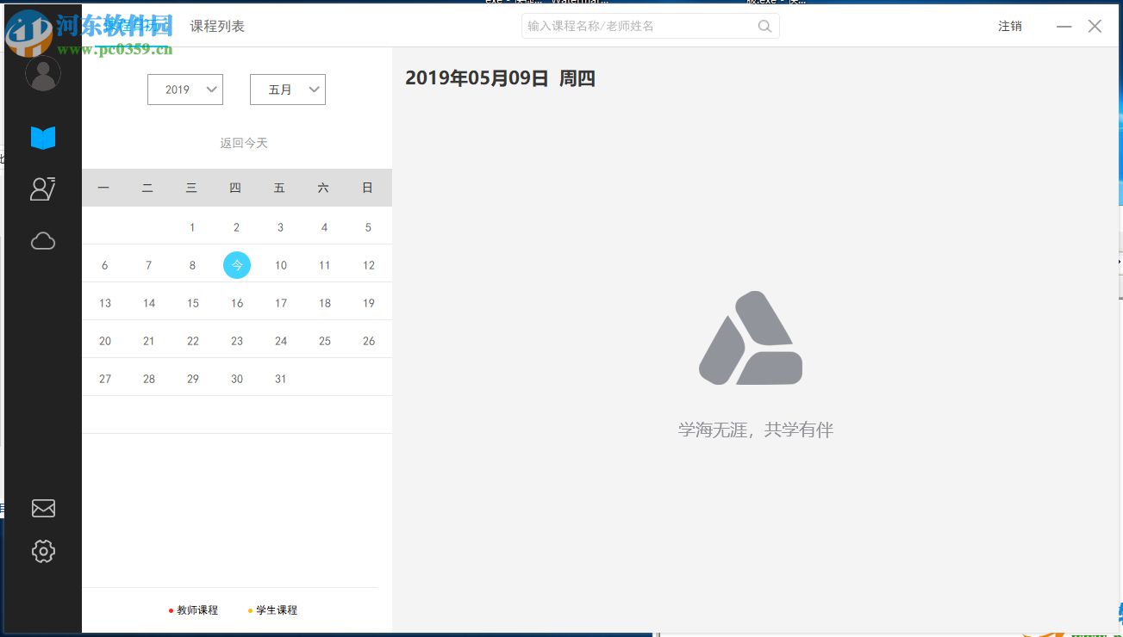
Task: Select calendar day 11
Action: 325,265
